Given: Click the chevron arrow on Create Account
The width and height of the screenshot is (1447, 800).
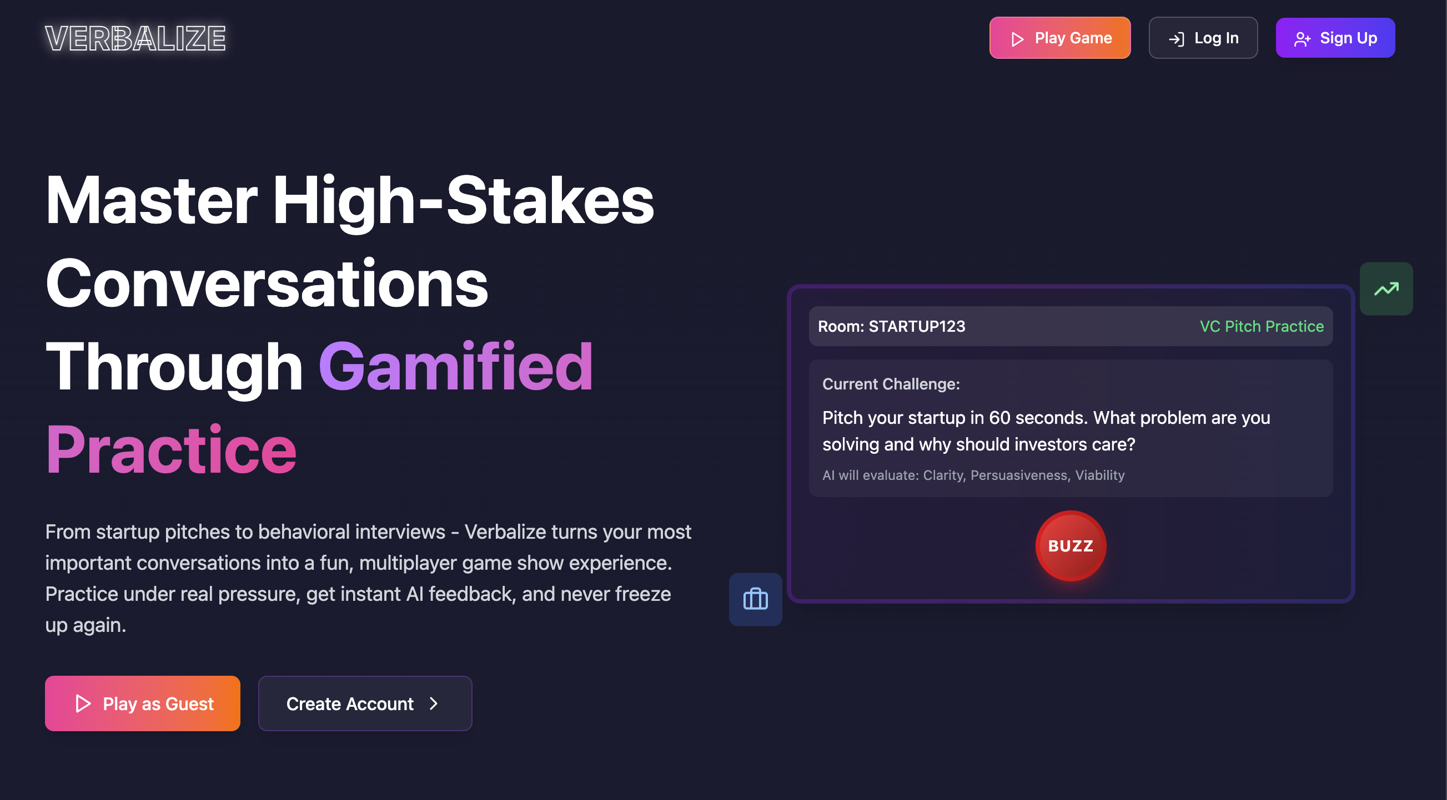Looking at the screenshot, I should pos(434,703).
